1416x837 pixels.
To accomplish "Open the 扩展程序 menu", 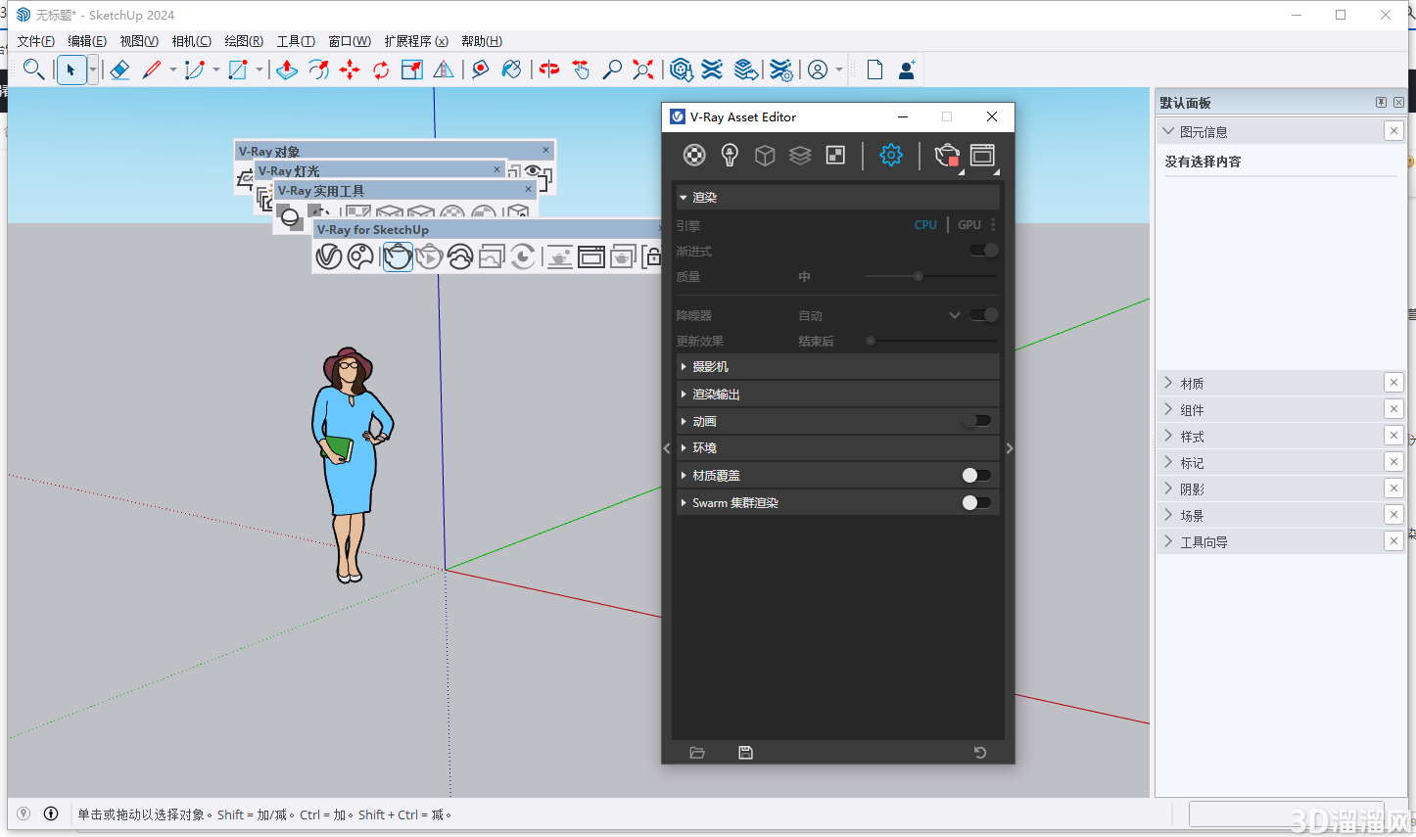I will click(415, 41).
